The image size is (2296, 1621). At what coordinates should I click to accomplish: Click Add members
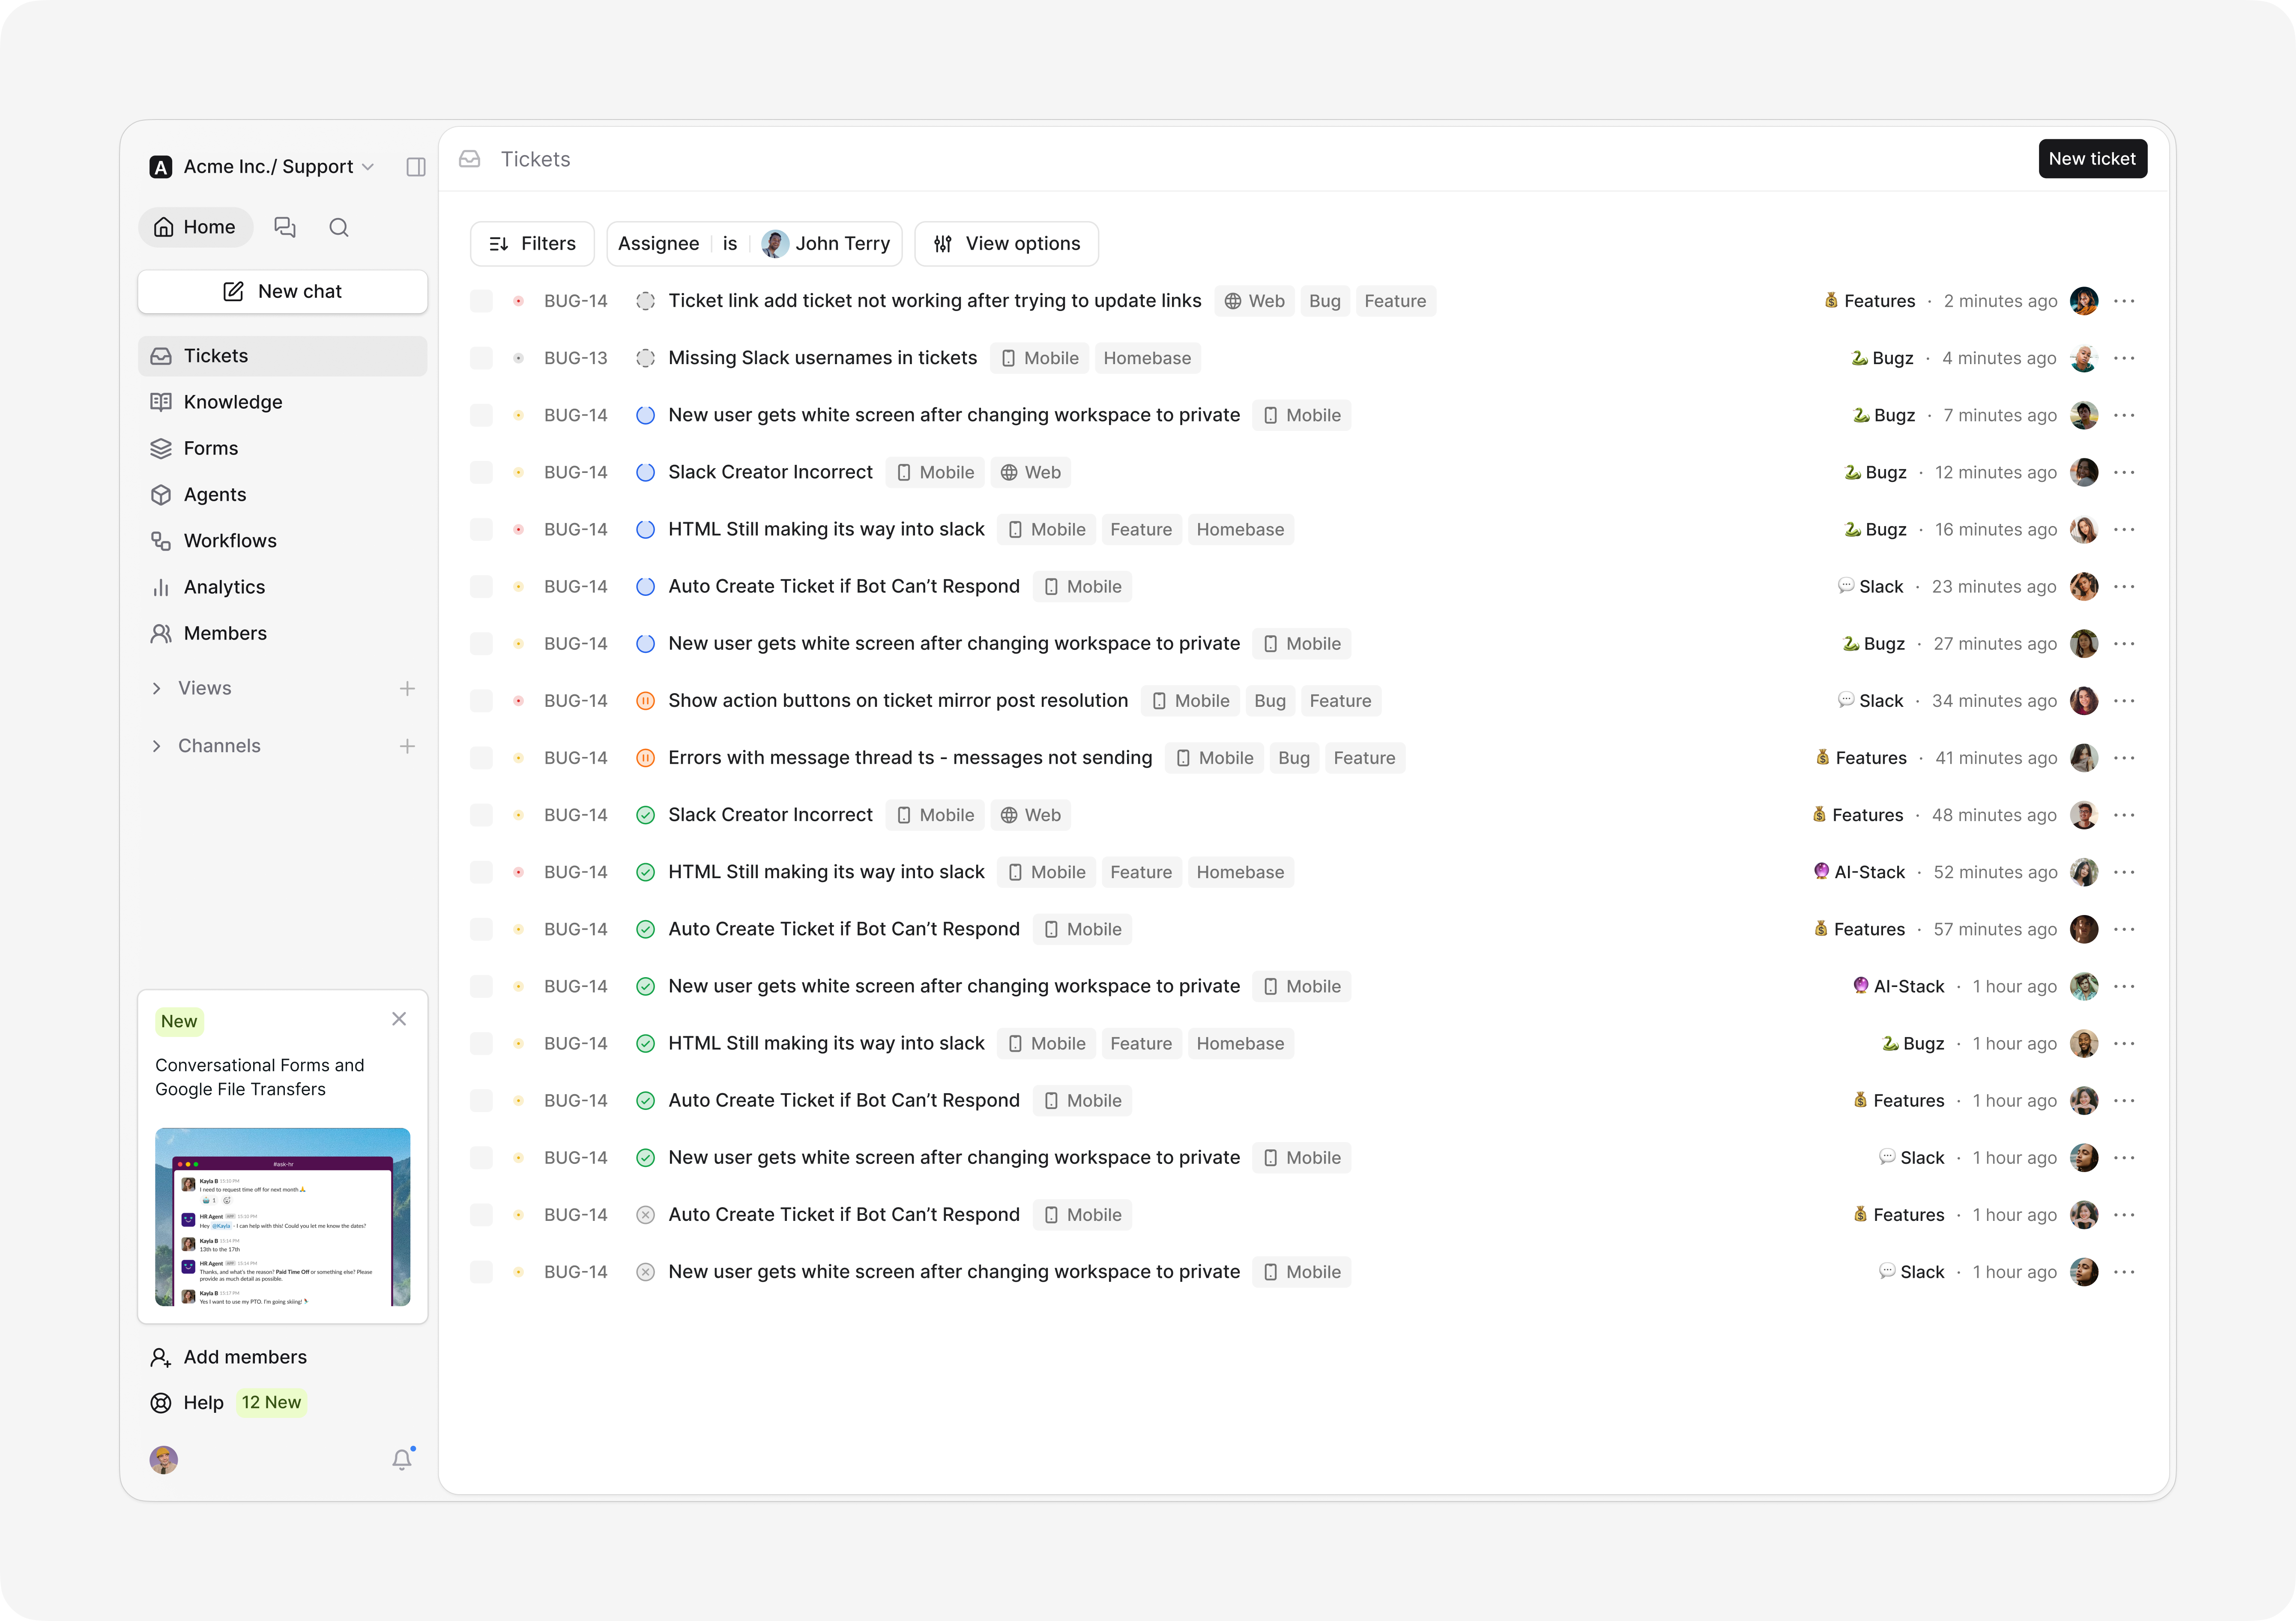pyautogui.click(x=229, y=1357)
